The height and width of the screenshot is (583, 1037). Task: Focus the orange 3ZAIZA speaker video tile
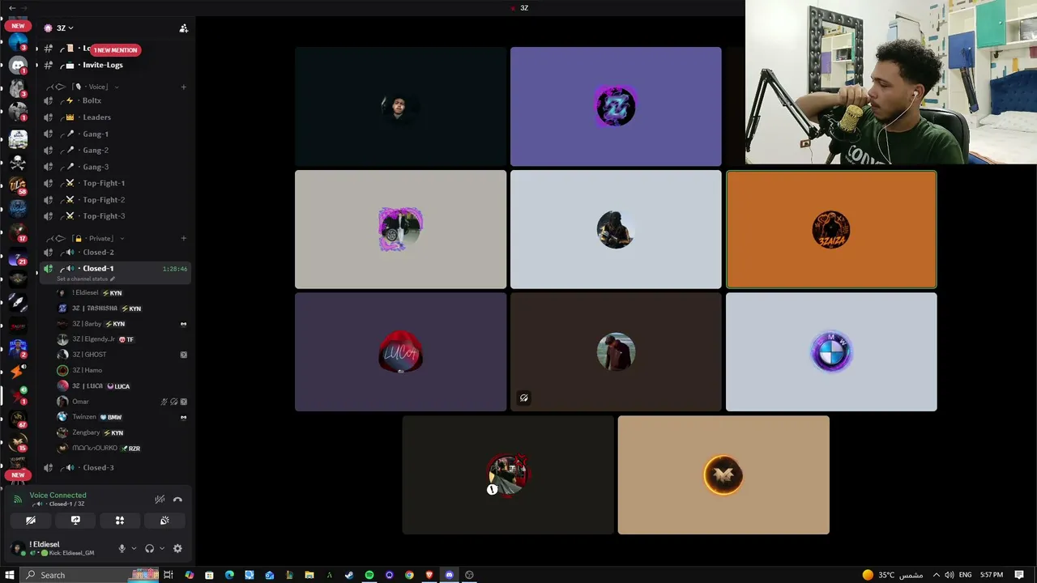[831, 230]
